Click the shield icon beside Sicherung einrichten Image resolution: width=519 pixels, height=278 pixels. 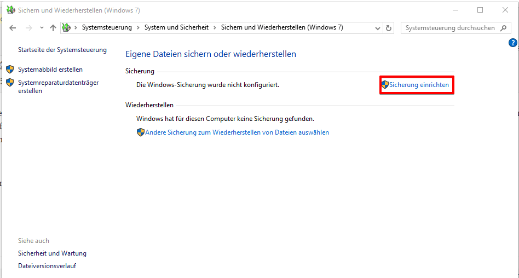pos(385,85)
